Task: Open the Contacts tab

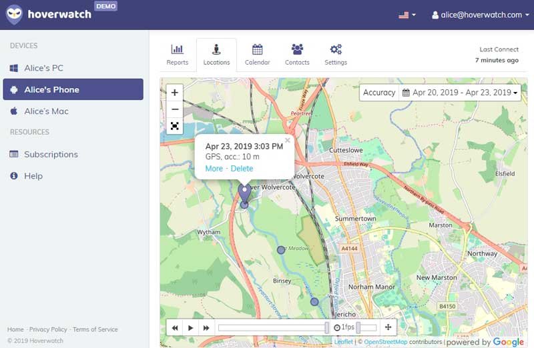Action: [x=297, y=55]
